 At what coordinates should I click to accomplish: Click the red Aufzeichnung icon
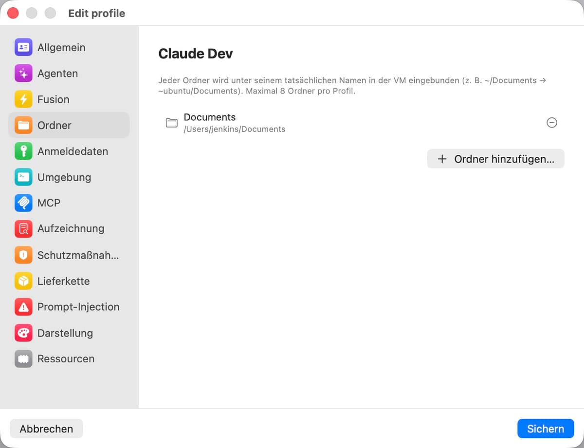pyautogui.click(x=23, y=229)
